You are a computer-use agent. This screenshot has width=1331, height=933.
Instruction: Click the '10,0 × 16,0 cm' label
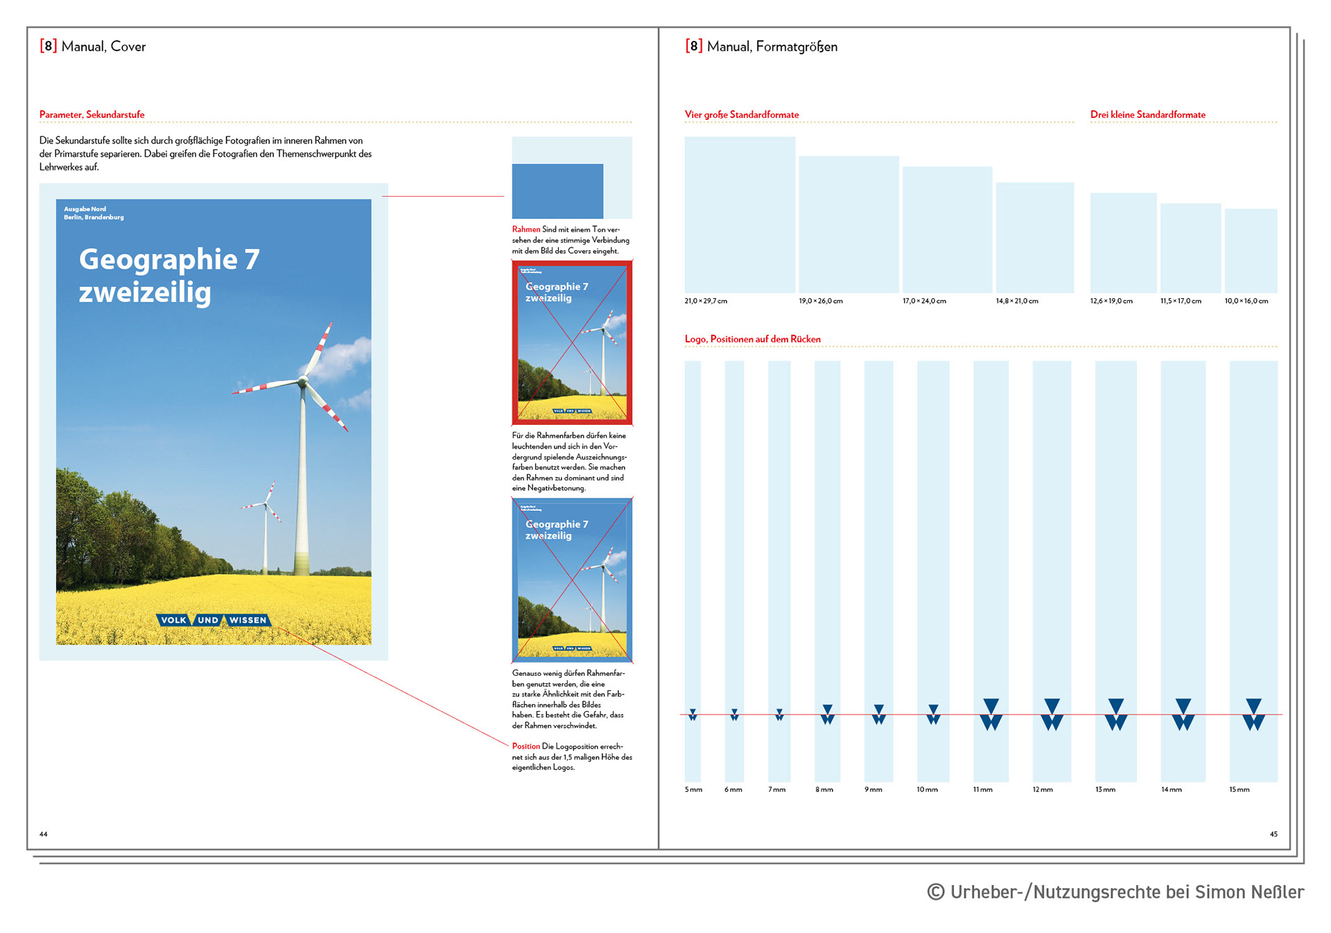(x=1246, y=301)
